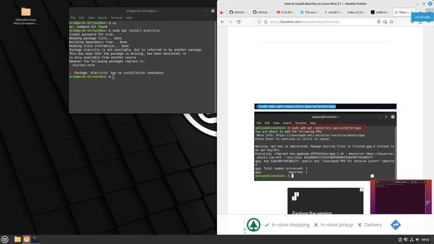Switch to the 'Index of /ar...' tab
Screen dimensions: 434x244
click(356, 12)
